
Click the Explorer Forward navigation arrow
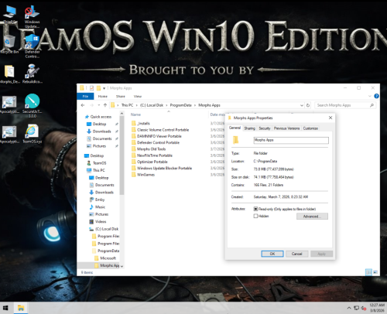(91, 105)
